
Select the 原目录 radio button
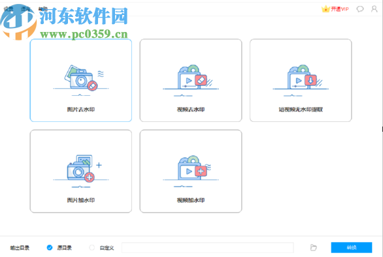(50, 247)
